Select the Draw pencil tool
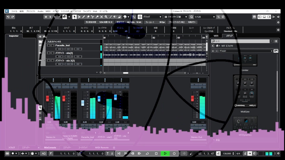This screenshot has height=160, width=285. (x=83, y=17)
